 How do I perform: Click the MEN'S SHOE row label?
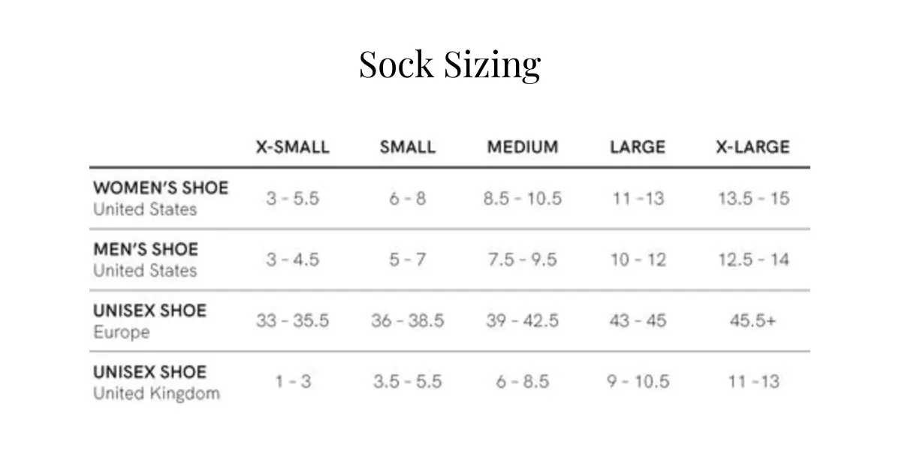[x=146, y=260]
